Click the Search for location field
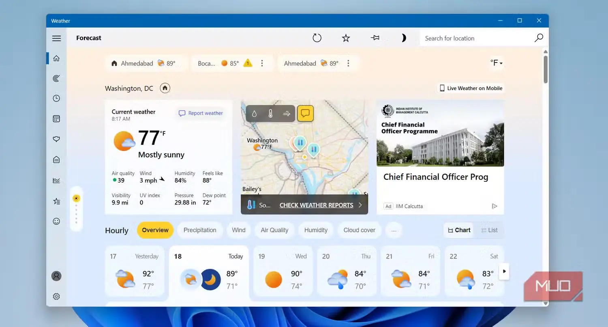Screen dimensions: 608x327 476,38
